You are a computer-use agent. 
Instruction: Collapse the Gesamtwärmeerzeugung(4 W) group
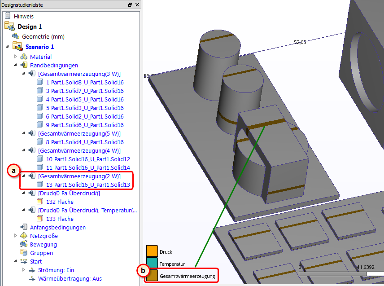pos(23,150)
